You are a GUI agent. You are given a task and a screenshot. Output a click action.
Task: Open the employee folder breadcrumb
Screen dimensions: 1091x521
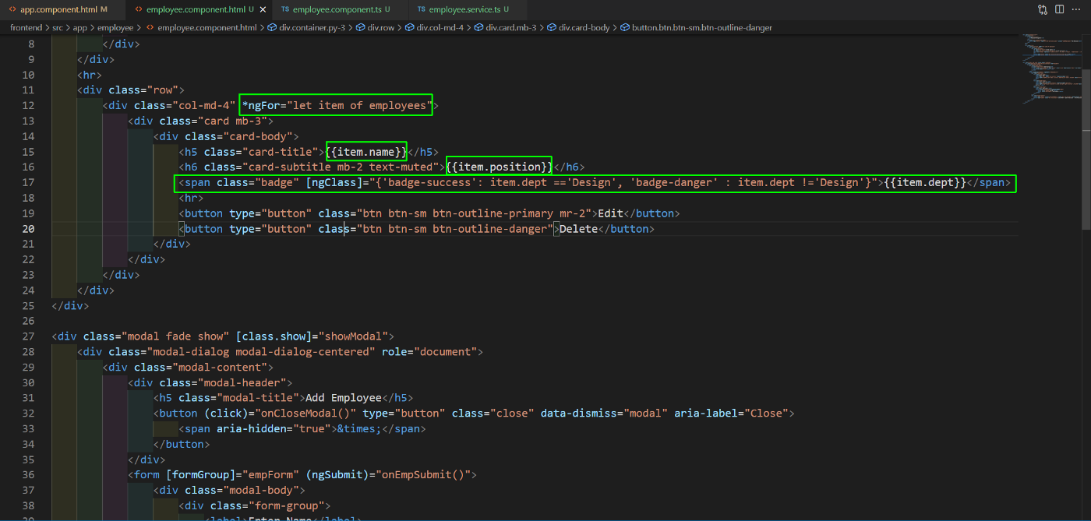(115, 27)
